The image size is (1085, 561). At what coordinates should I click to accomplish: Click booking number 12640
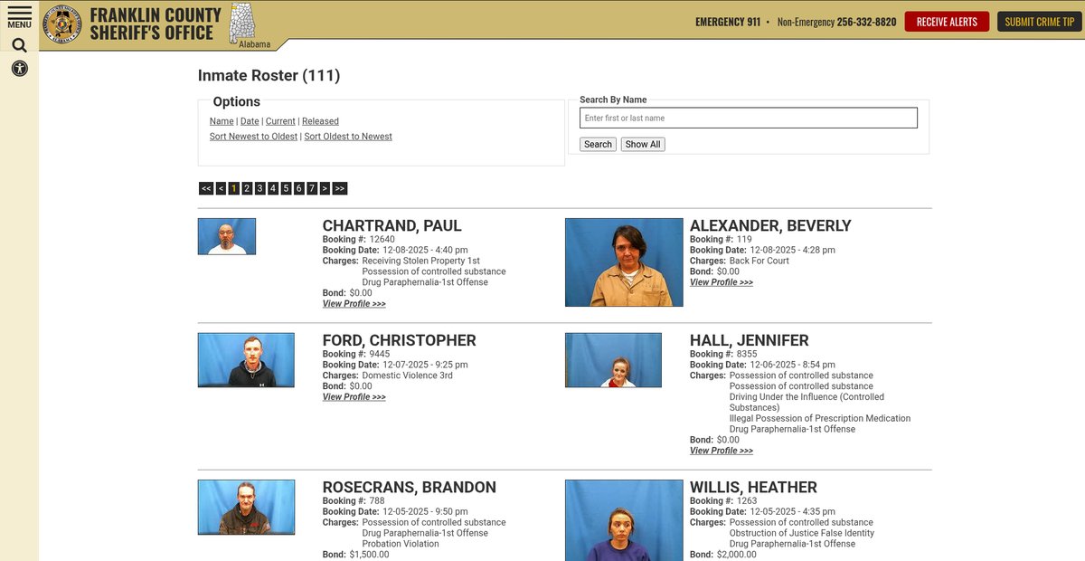pyautogui.click(x=382, y=240)
